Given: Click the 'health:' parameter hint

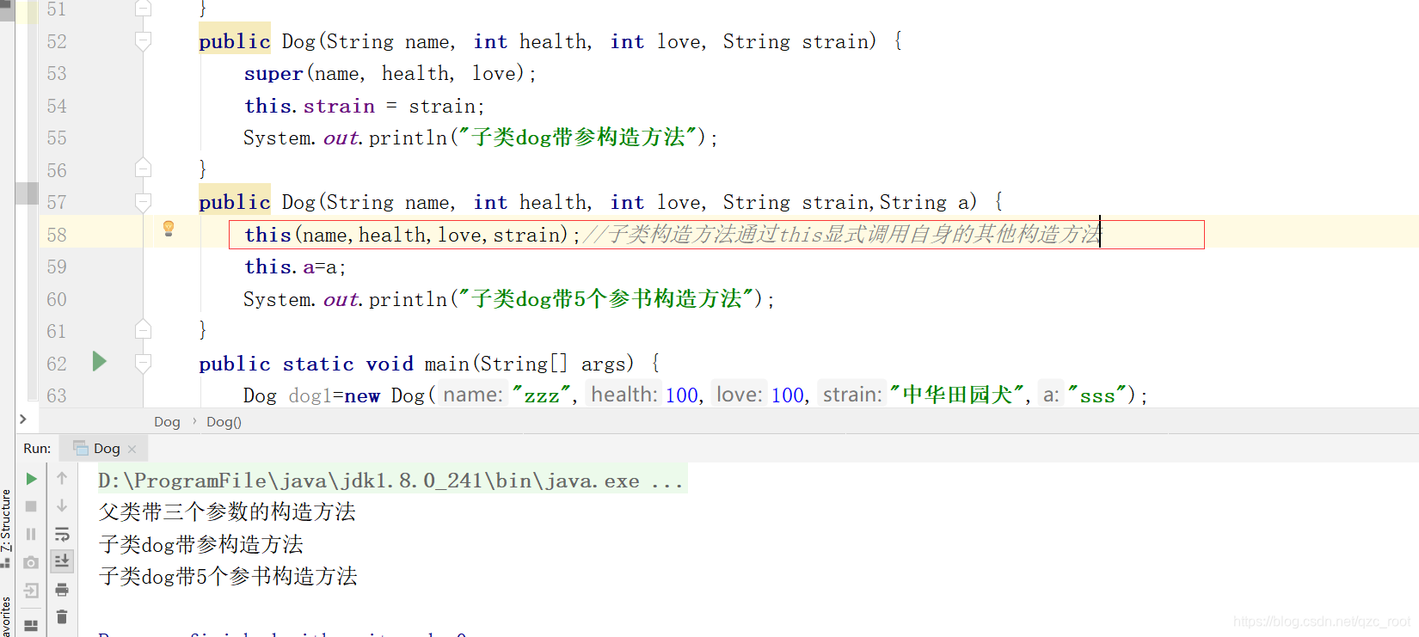Looking at the screenshot, I should pos(624,395).
